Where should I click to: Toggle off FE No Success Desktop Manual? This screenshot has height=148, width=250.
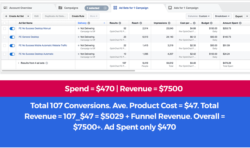coord(12,28)
